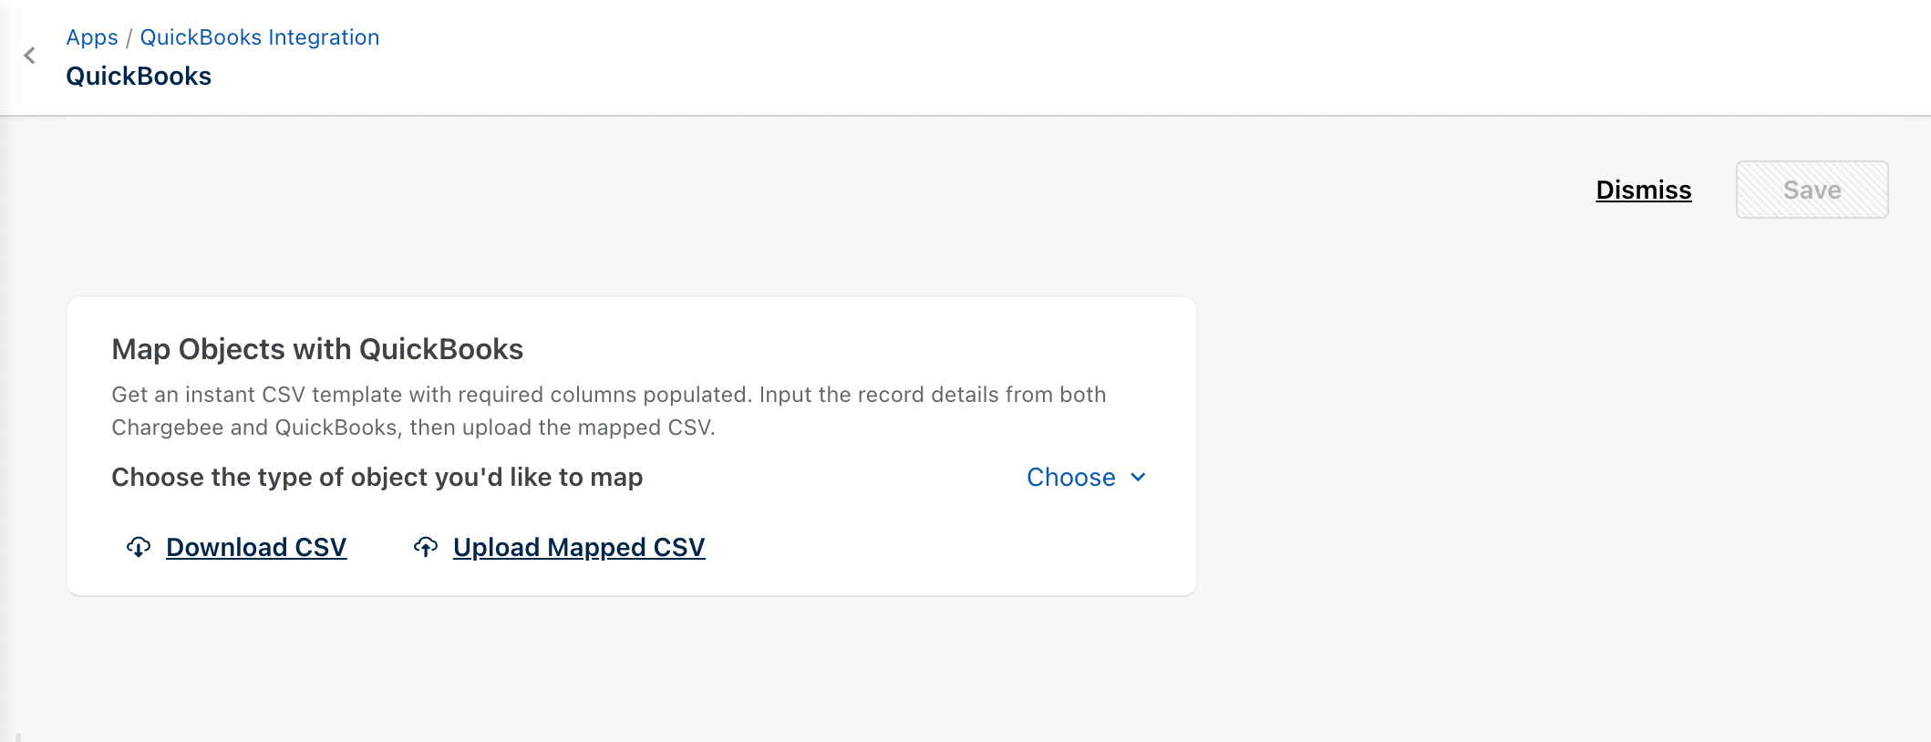Open the QuickBooks Integration breadcrumb link

click(259, 37)
